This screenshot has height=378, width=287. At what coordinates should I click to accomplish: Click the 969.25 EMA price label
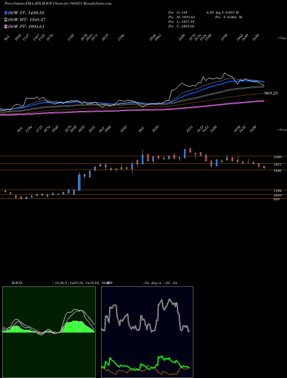point(271,93)
